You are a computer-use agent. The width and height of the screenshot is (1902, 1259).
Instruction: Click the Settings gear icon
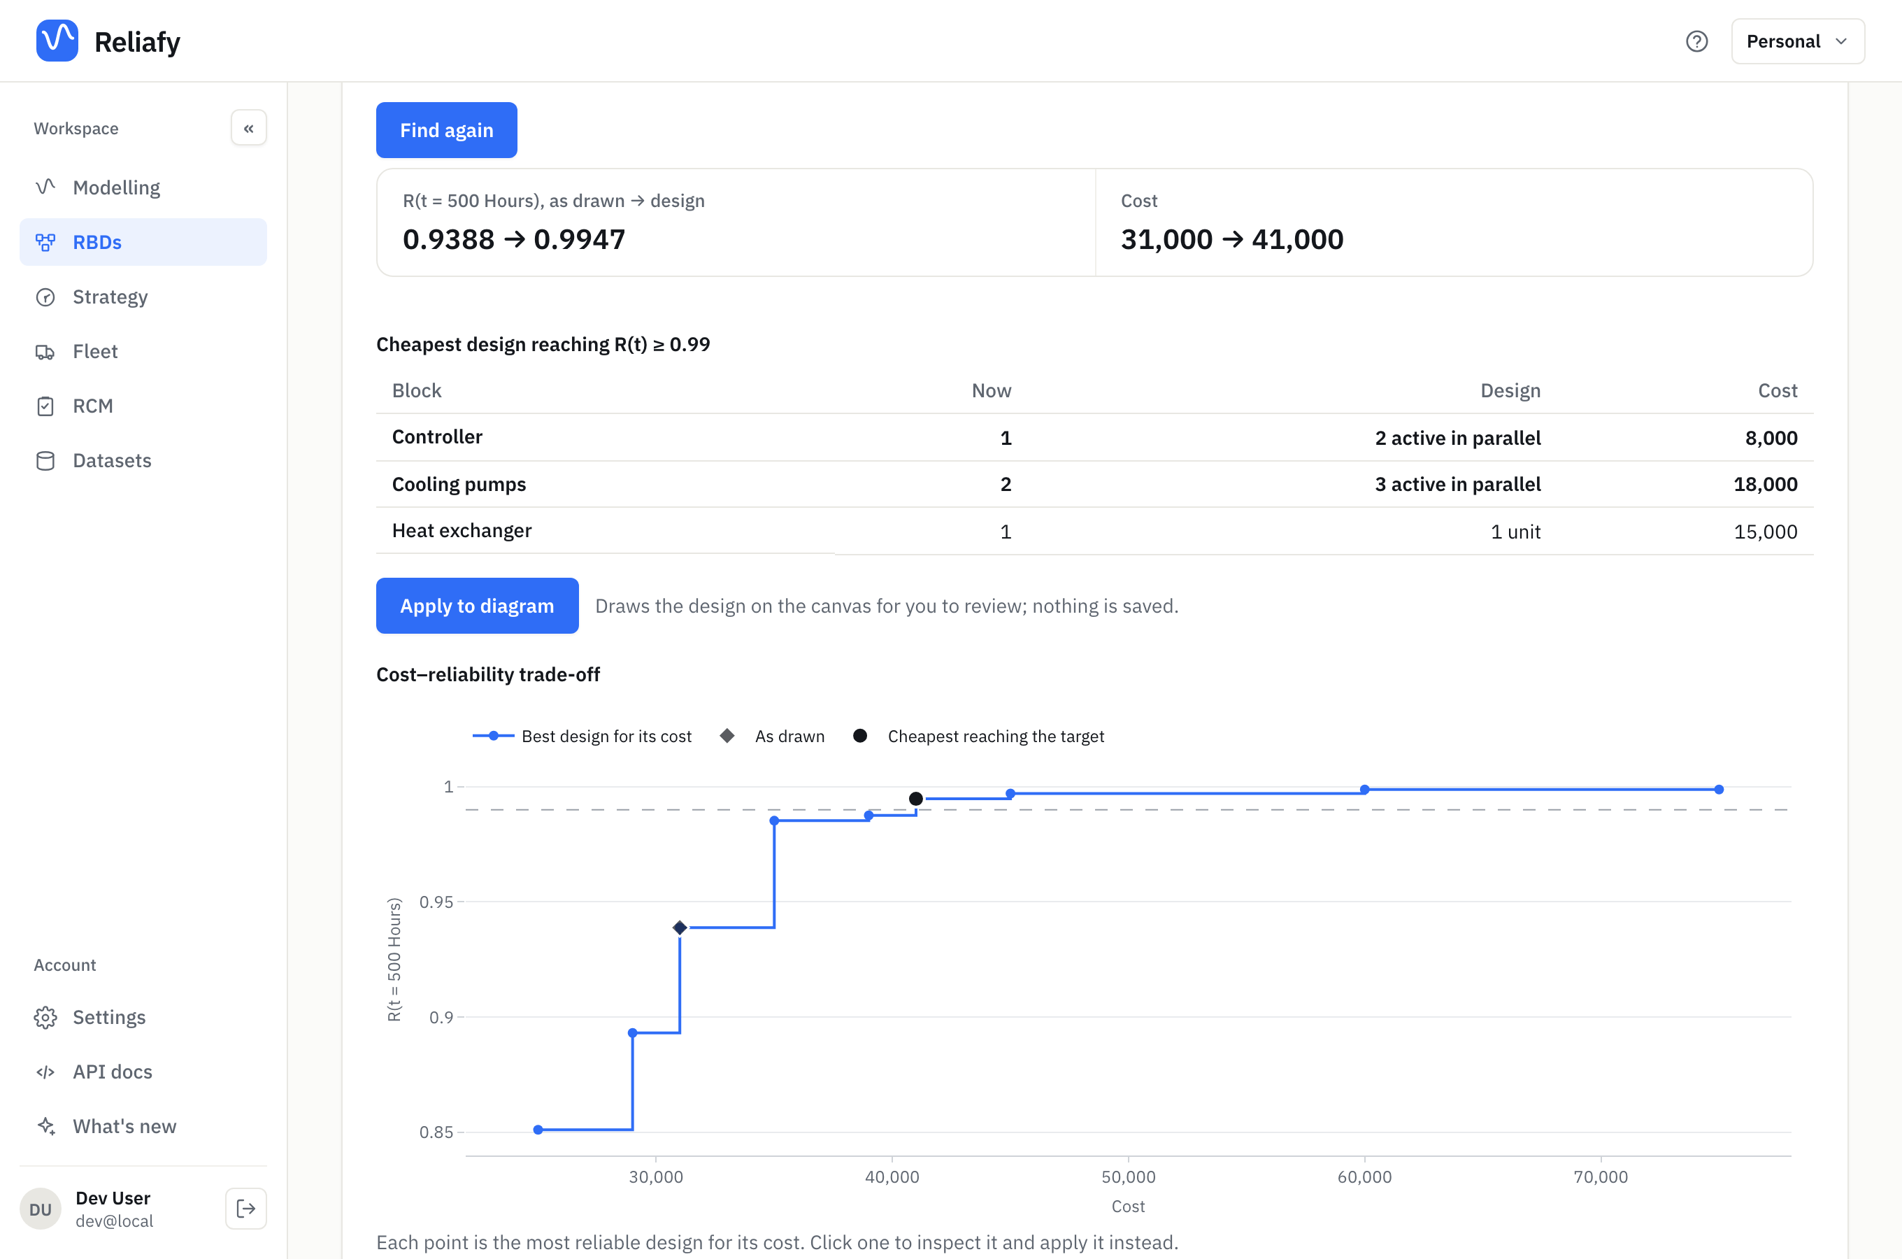pyautogui.click(x=45, y=1017)
